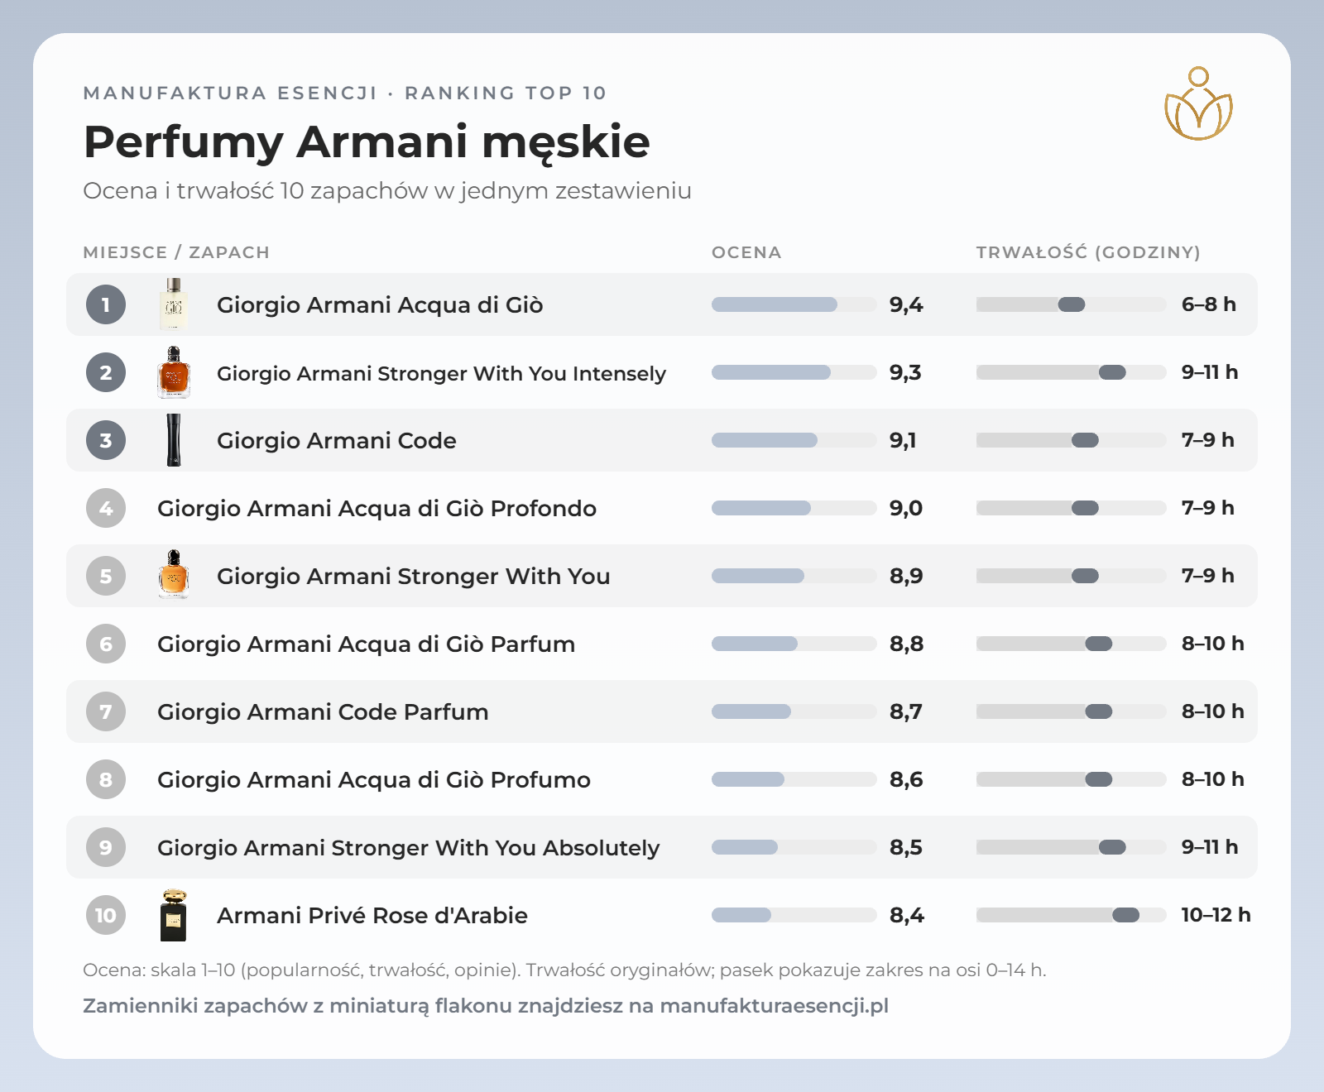Click the 'TRWAŁOŚĆ (GODZINY)' column header
Screen dimensions: 1324x1092
pos(1088,252)
